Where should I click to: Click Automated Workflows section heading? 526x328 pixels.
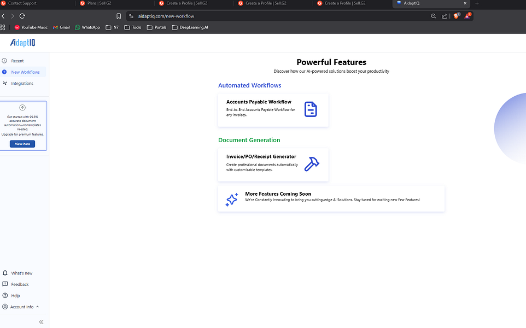[x=249, y=85]
